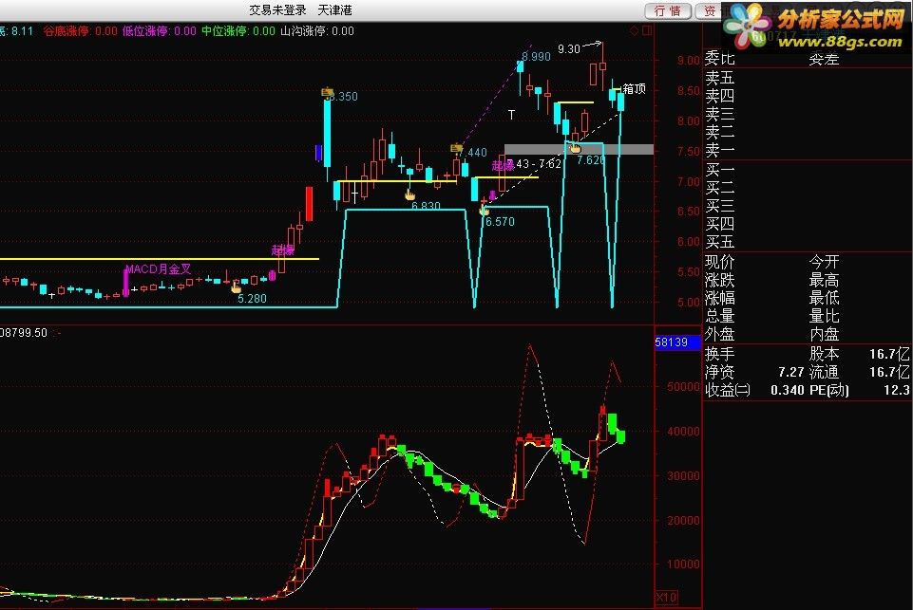Select the 买一 order row
Screen dimensions: 913x610
[808, 171]
